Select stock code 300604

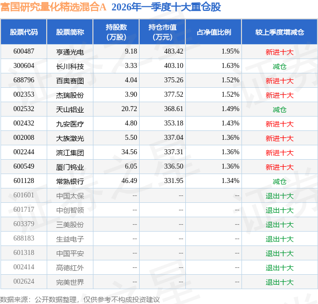click(24, 65)
